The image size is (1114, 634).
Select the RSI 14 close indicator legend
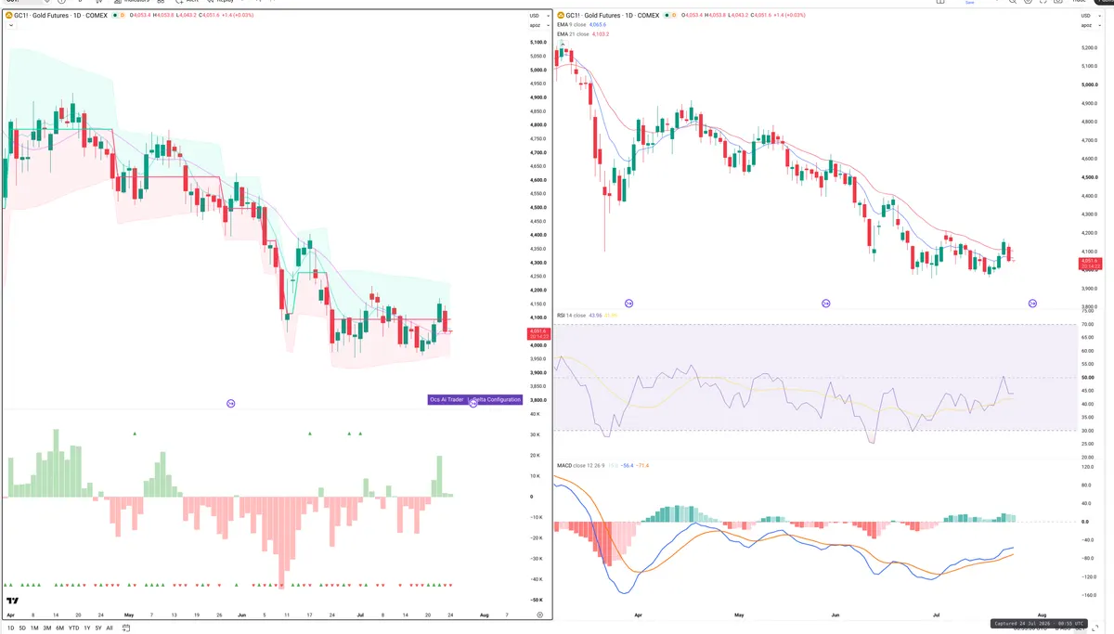[x=571, y=316]
